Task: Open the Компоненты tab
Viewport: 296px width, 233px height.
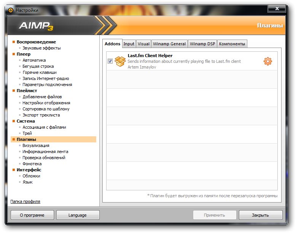Action: [x=232, y=44]
